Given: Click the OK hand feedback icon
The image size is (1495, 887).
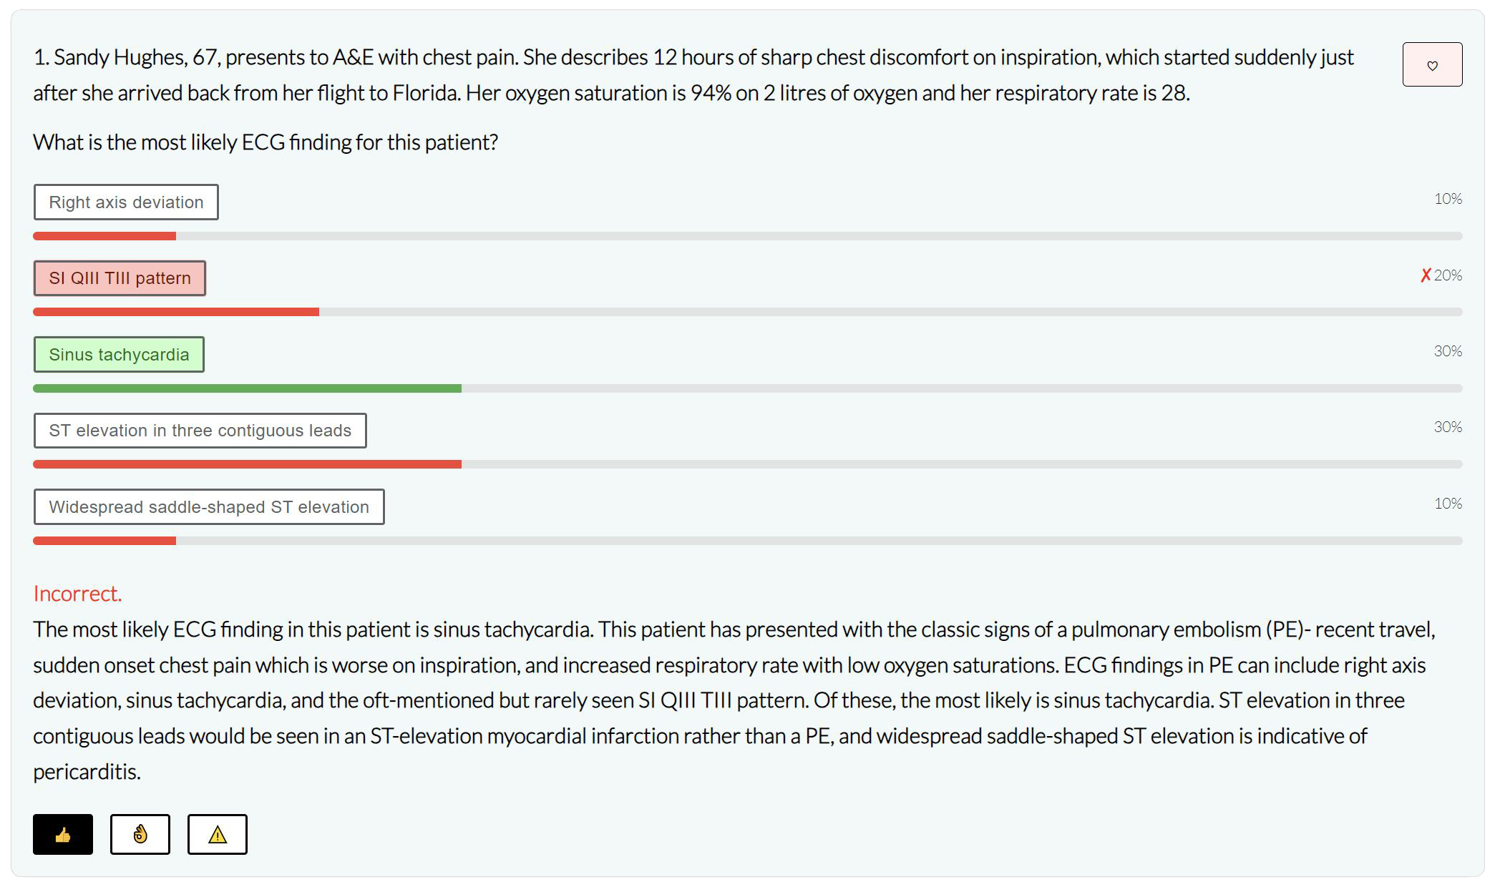Looking at the screenshot, I should click(x=140, y=834).
